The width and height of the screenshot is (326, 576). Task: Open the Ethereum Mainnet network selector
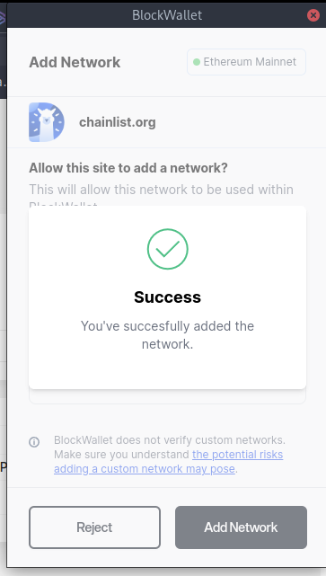click(x=246, y=62)
